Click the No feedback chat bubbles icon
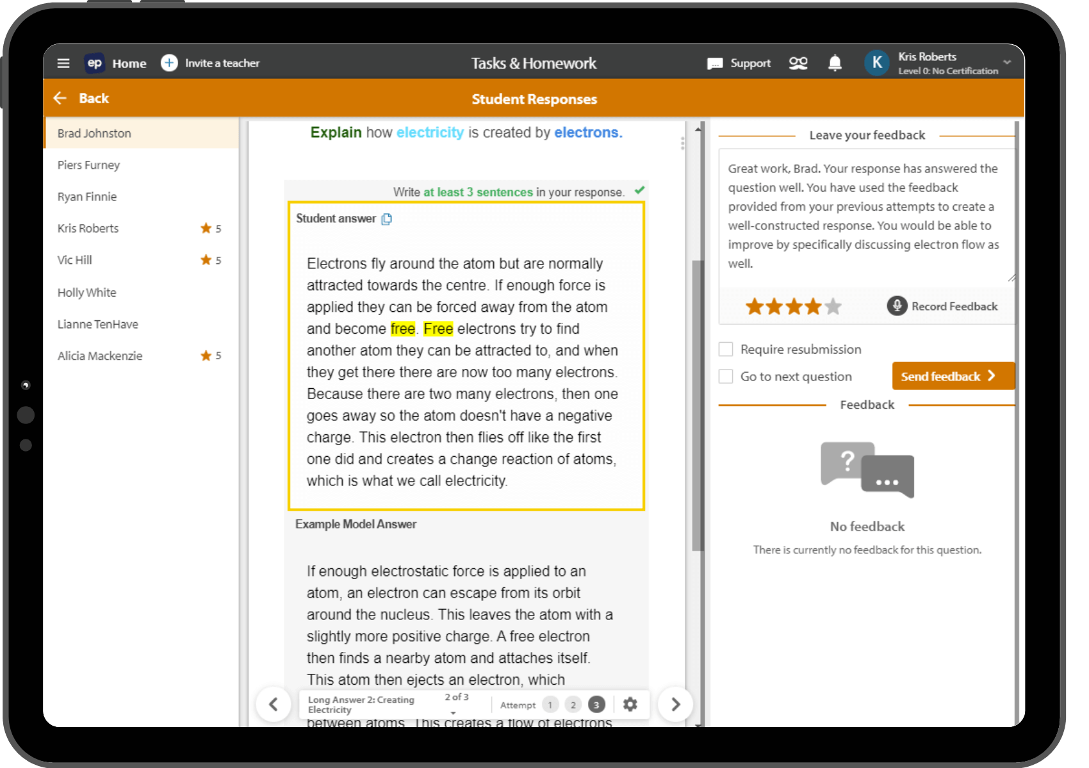The height and width of the screenshot is (768, 1089). click(x=867, y=470)
